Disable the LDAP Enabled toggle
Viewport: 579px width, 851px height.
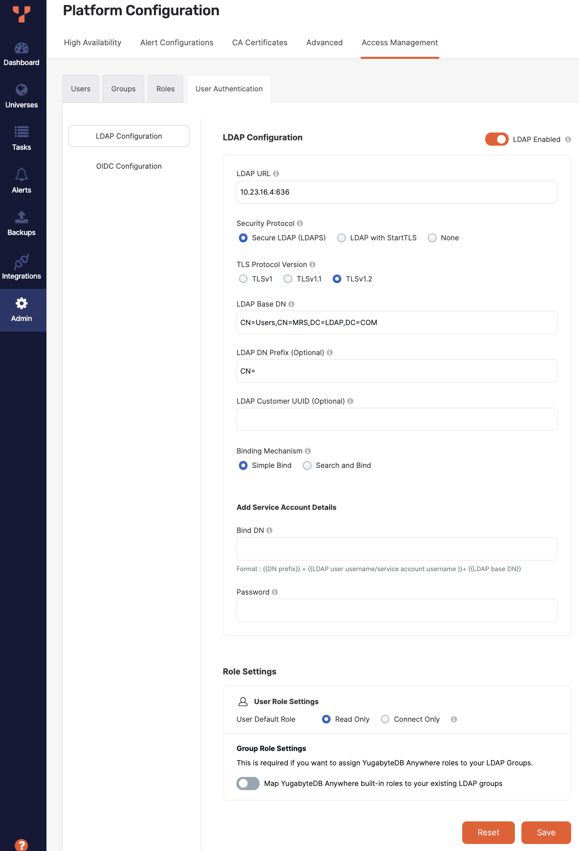pos(496,140)
